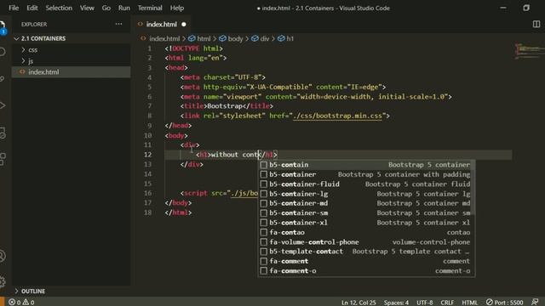The width and height of the screenshot is (545, 306).
Task: Click html in the breadcrumb
Action: pyautogui.click(x=204, y=38)
